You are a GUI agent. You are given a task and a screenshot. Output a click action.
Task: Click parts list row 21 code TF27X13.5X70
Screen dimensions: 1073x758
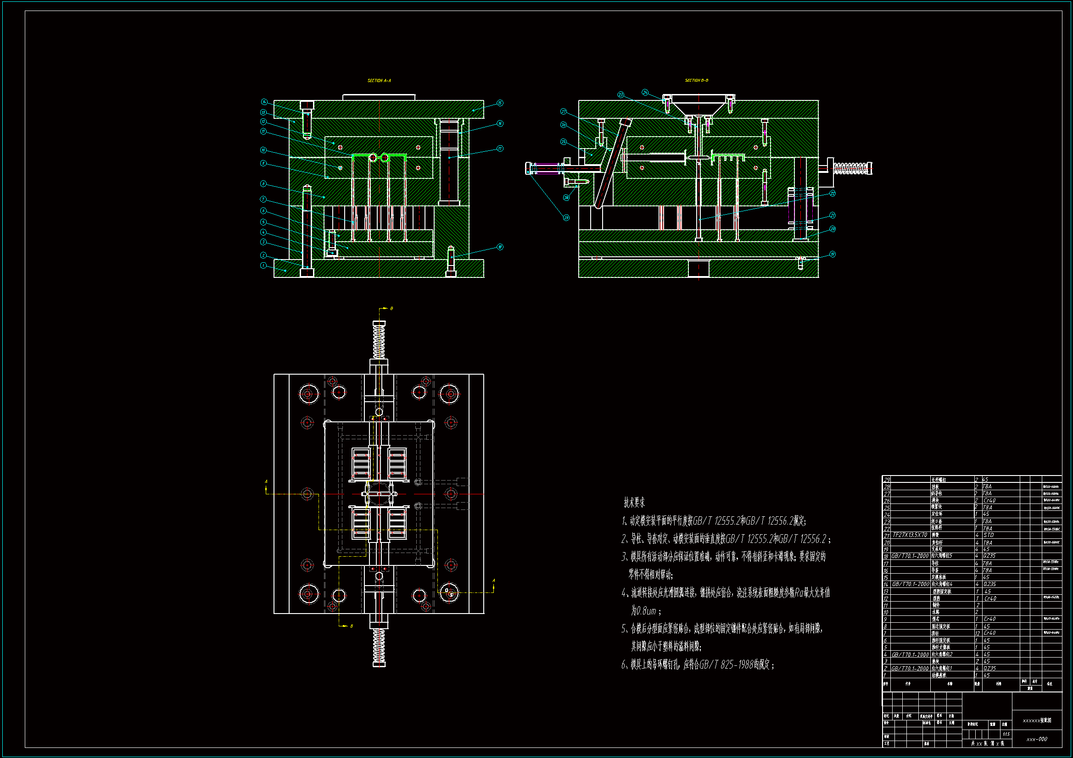[x=910, y=535]
